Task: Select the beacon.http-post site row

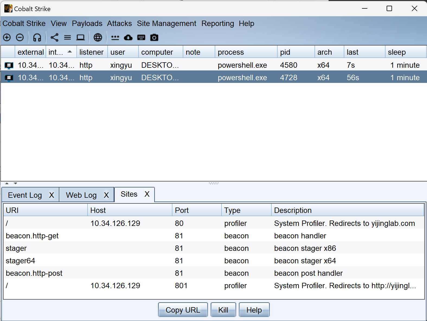Action: pos(214,273)
